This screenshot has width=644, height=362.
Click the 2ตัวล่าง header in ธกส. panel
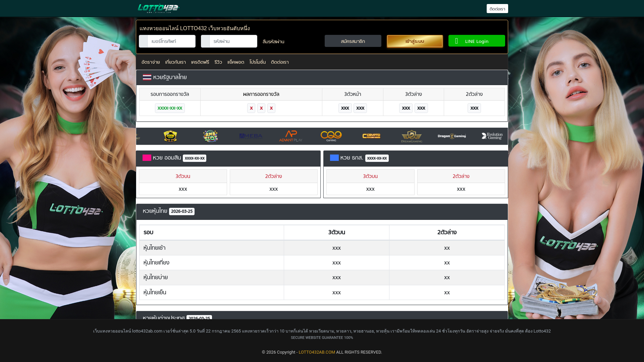[461, 176]
